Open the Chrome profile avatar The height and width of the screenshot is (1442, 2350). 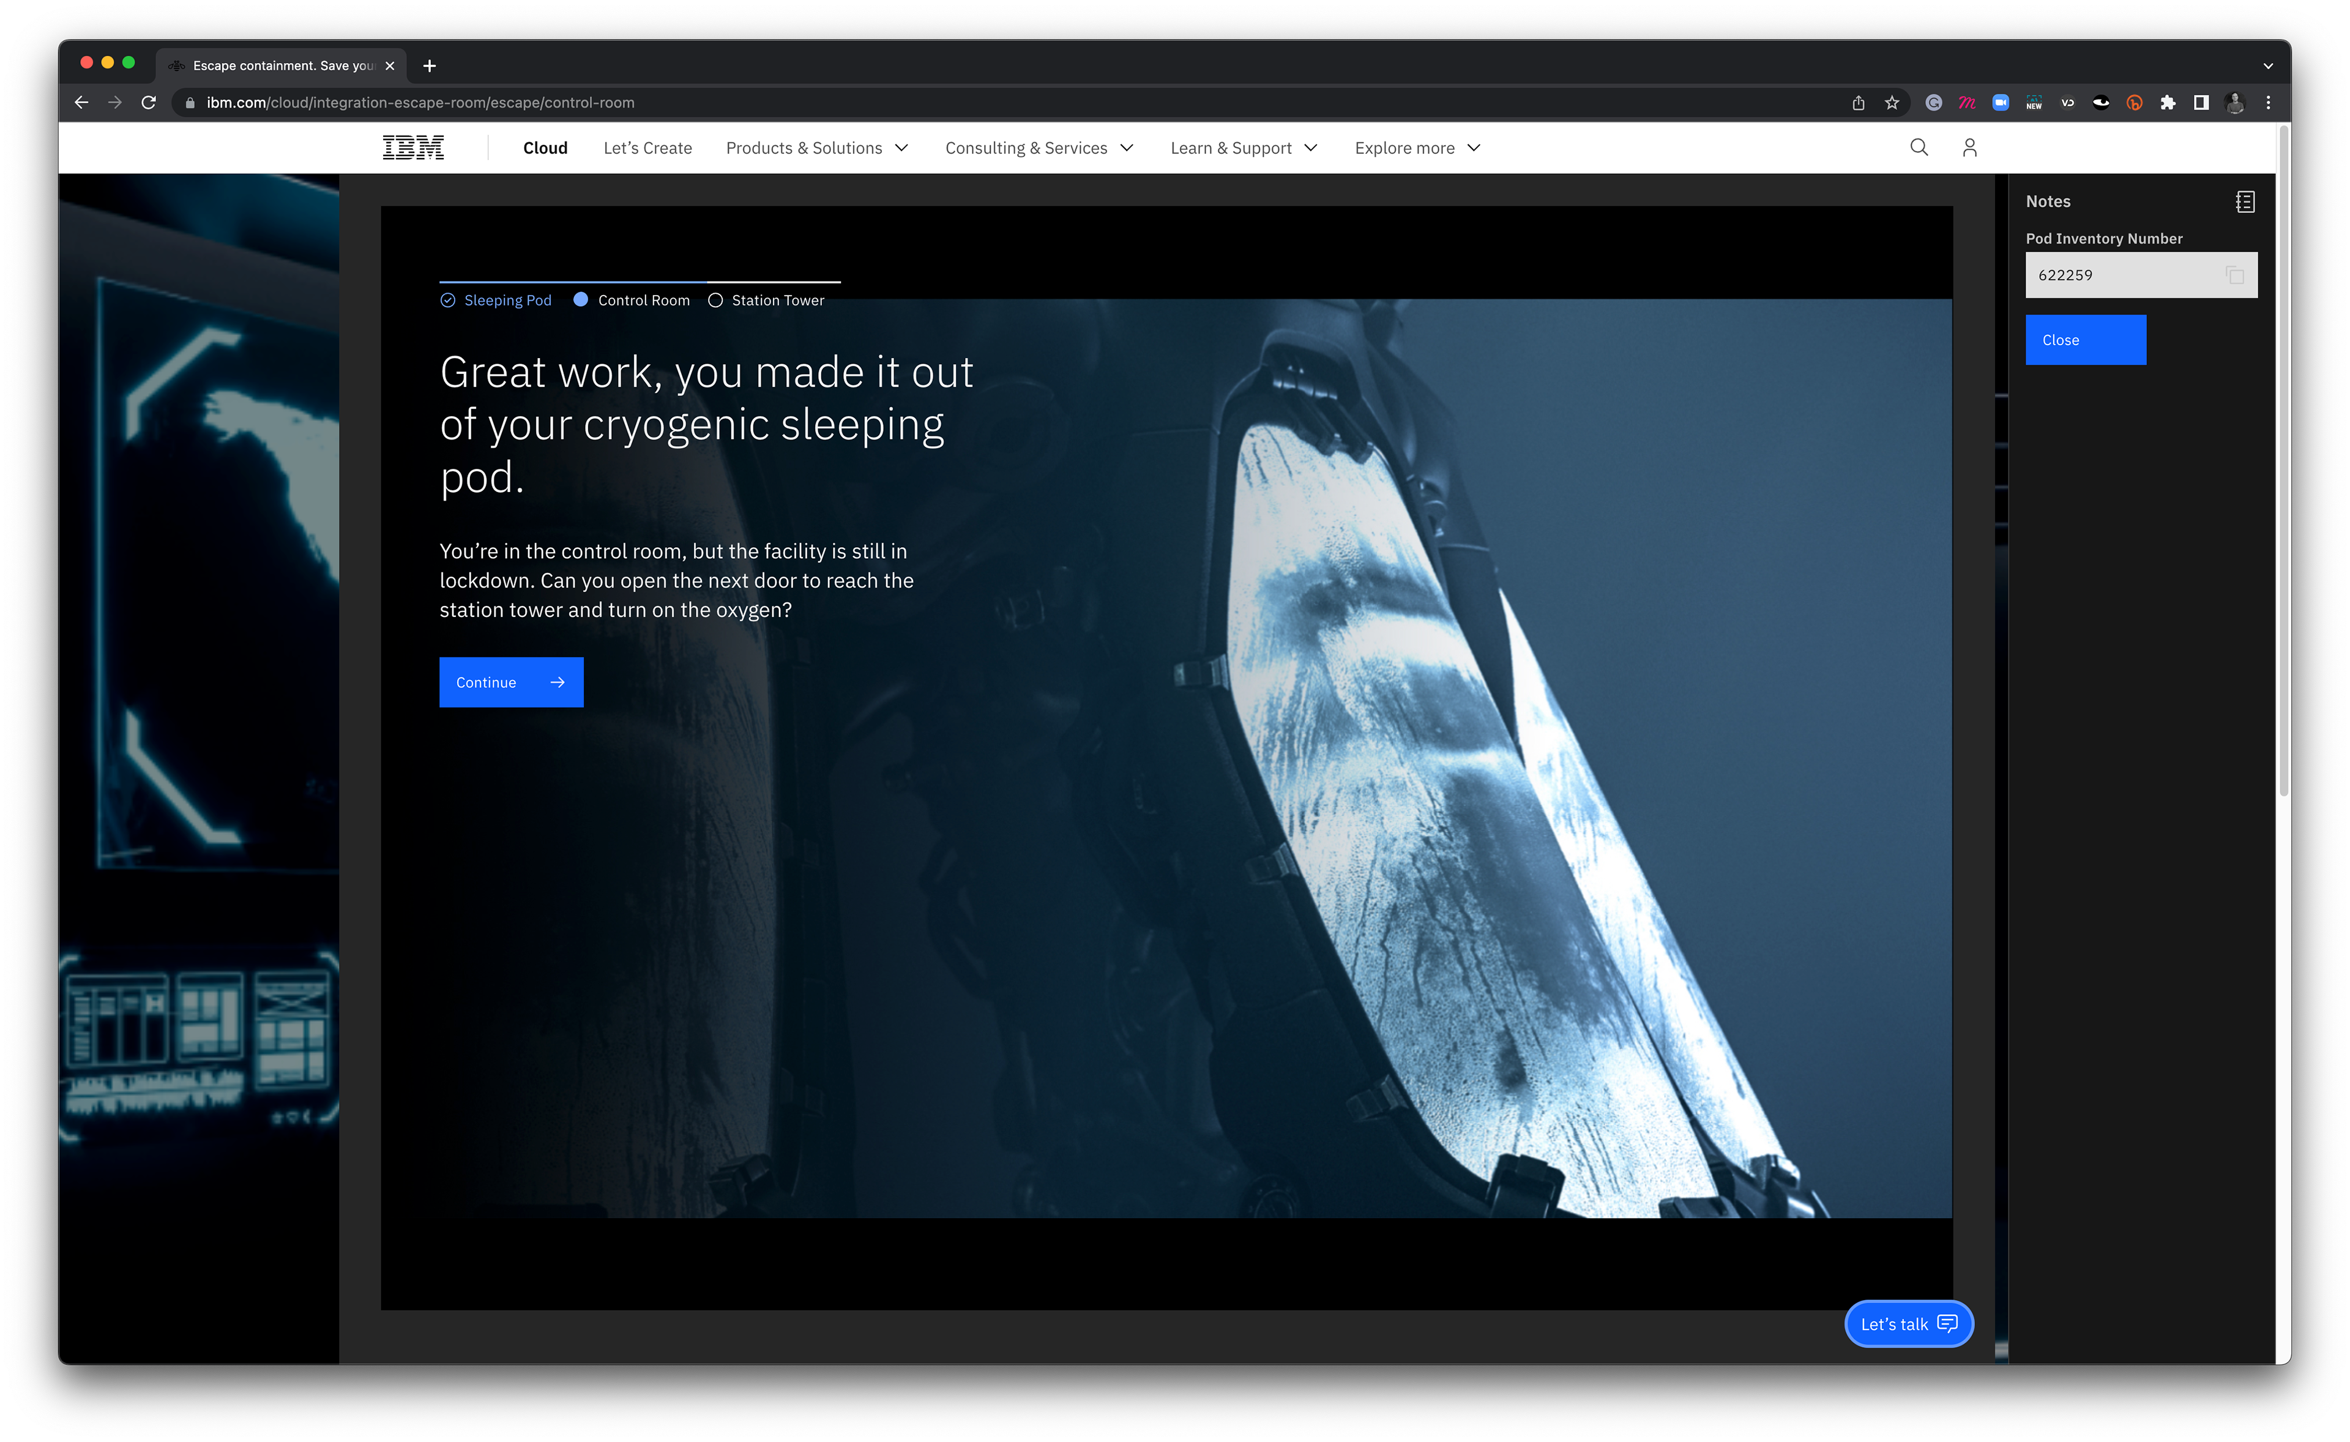tap(2234, 103)
